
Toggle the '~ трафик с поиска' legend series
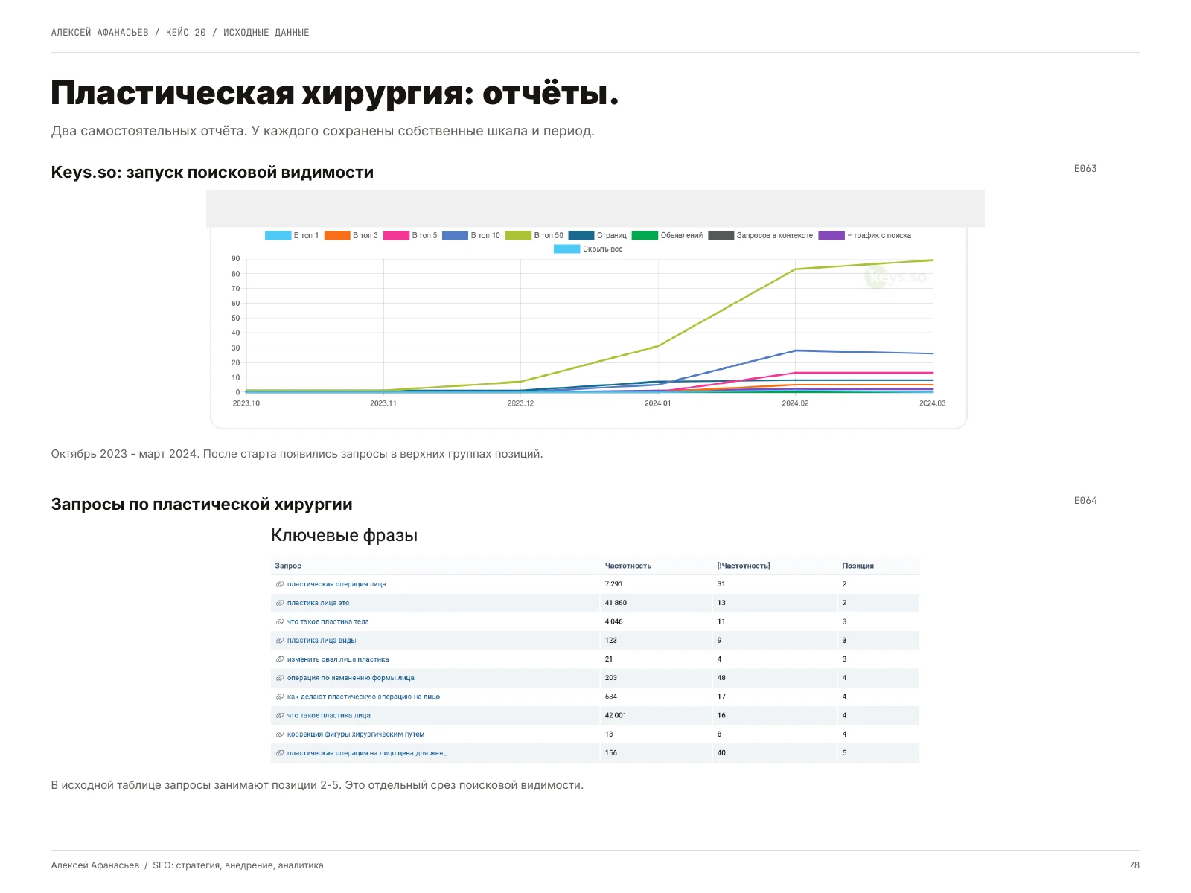[x=865, y=235]
